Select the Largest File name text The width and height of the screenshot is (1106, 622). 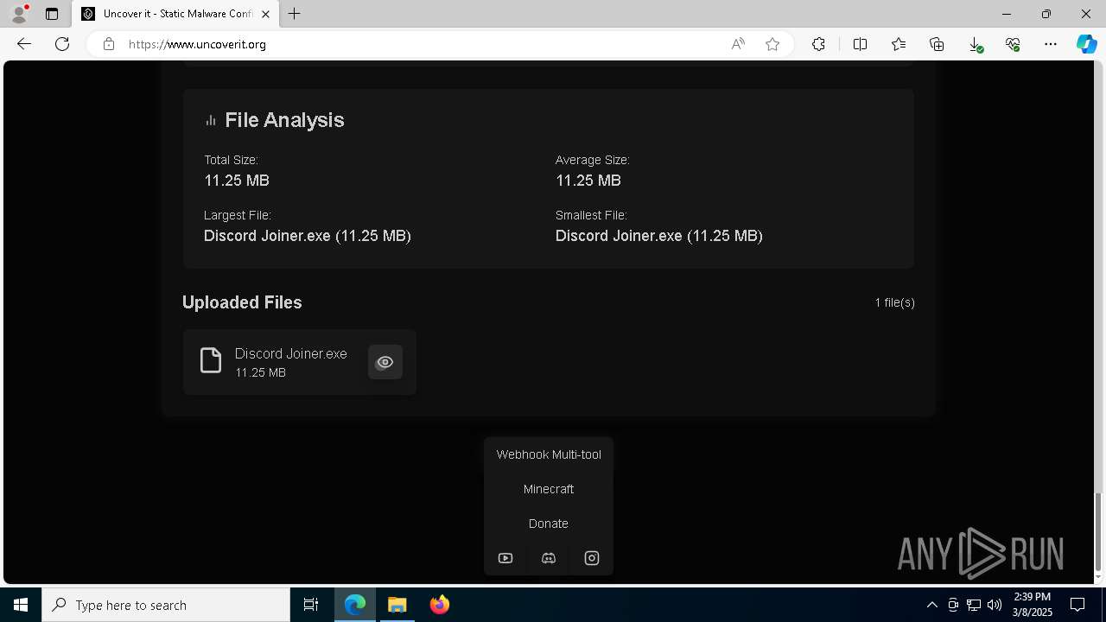[x=308, y=236]
